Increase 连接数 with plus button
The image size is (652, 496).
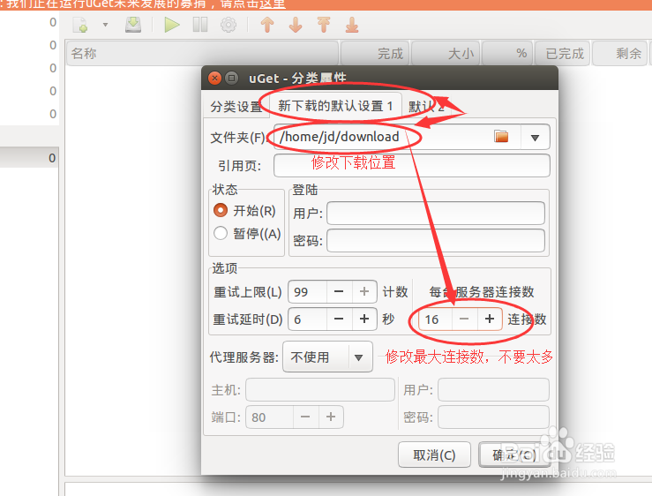pos(490,319)
